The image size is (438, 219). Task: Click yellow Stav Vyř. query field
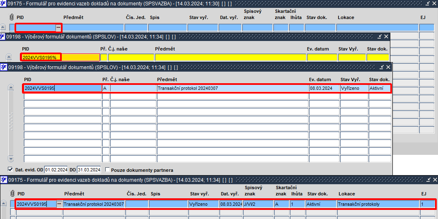pos(352,58)
